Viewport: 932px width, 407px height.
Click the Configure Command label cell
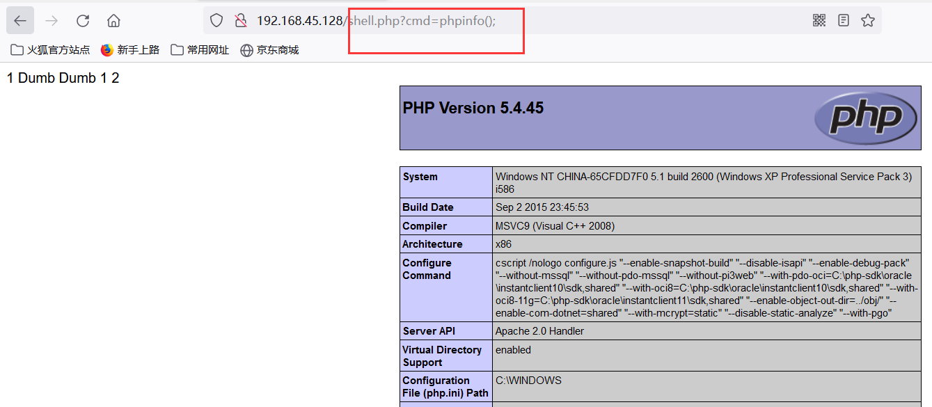click(446, 287)
